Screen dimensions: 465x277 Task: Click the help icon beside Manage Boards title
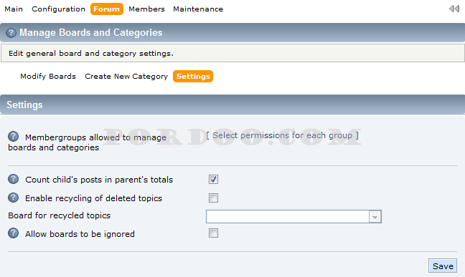pyautogui.click(x=11, y=32)
